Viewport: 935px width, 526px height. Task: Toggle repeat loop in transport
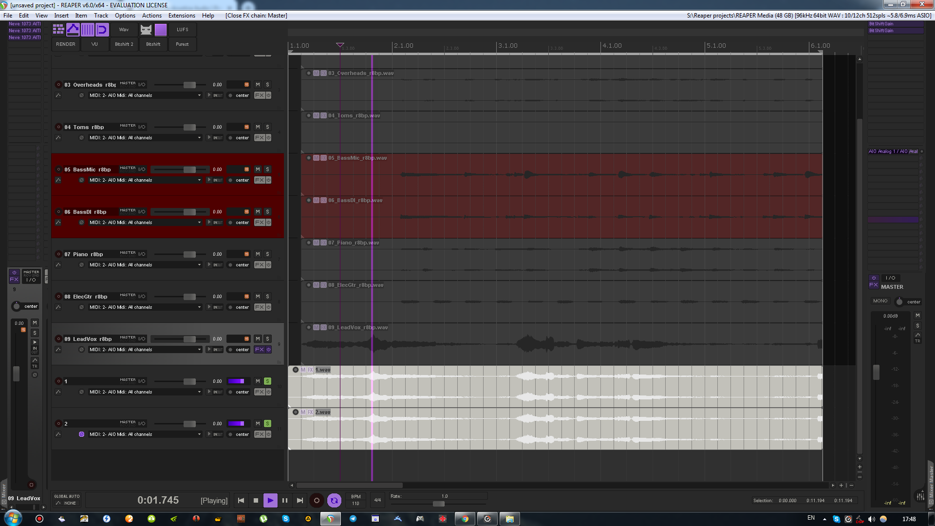(x=334, y=500)
